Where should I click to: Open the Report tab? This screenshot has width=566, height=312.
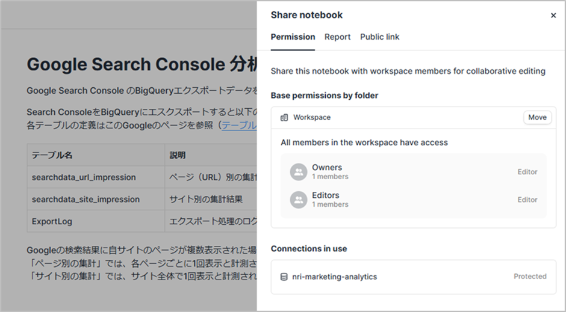click(337, 37)
